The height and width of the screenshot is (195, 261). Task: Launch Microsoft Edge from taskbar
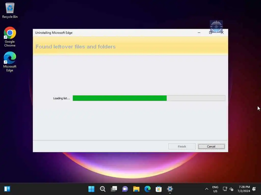[x=148, y=189]
